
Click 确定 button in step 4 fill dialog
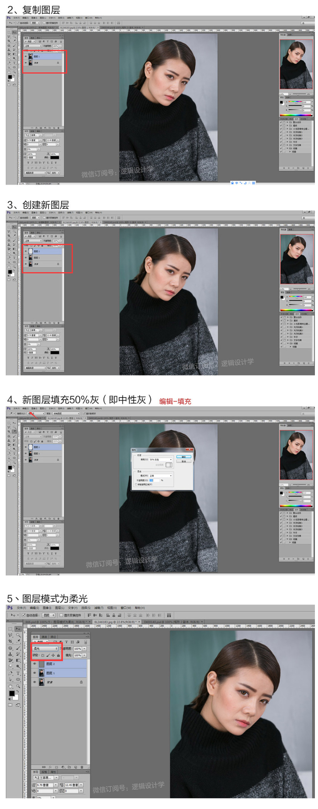click(184, 457)
